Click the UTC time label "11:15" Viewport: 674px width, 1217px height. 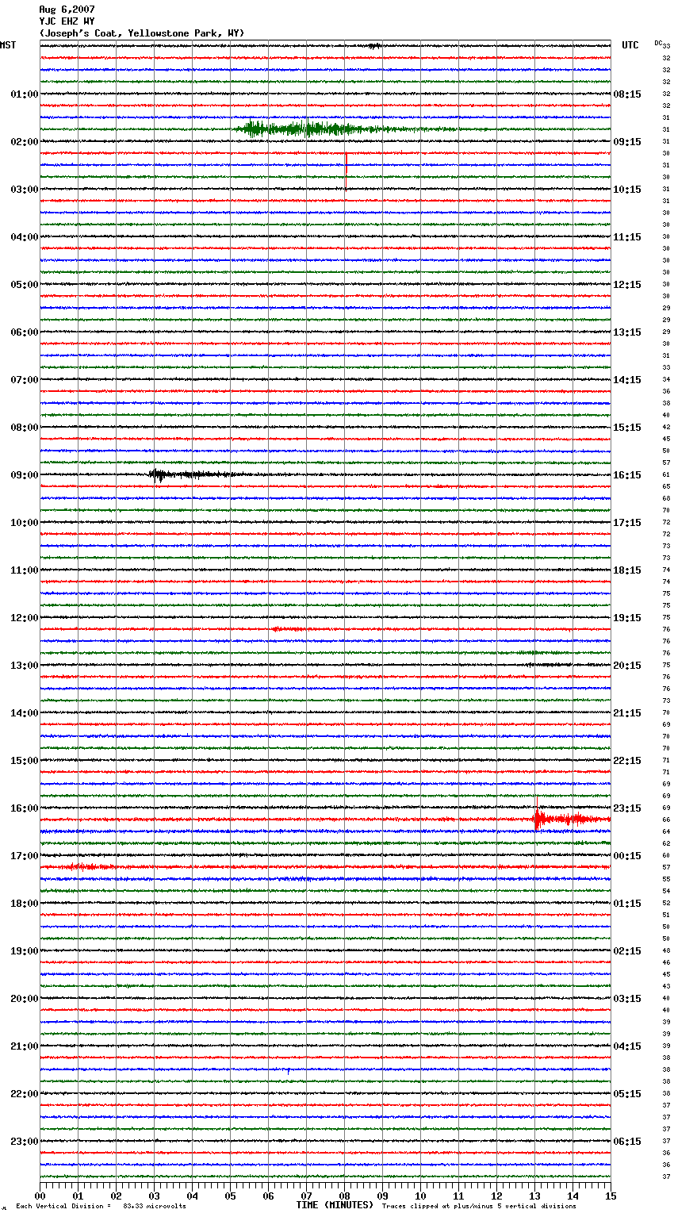[627, 237]
